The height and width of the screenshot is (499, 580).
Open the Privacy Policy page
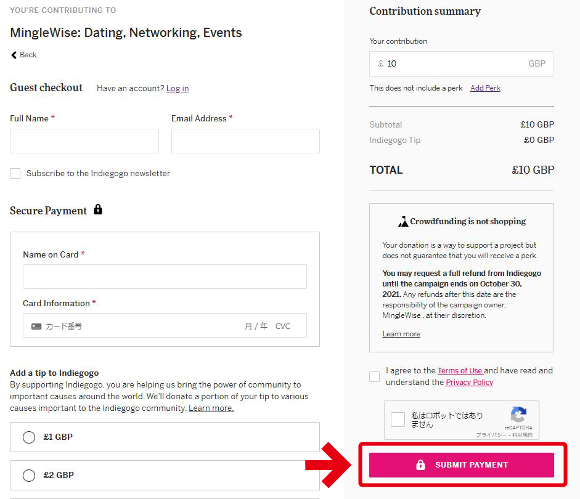tap(469, 382)
